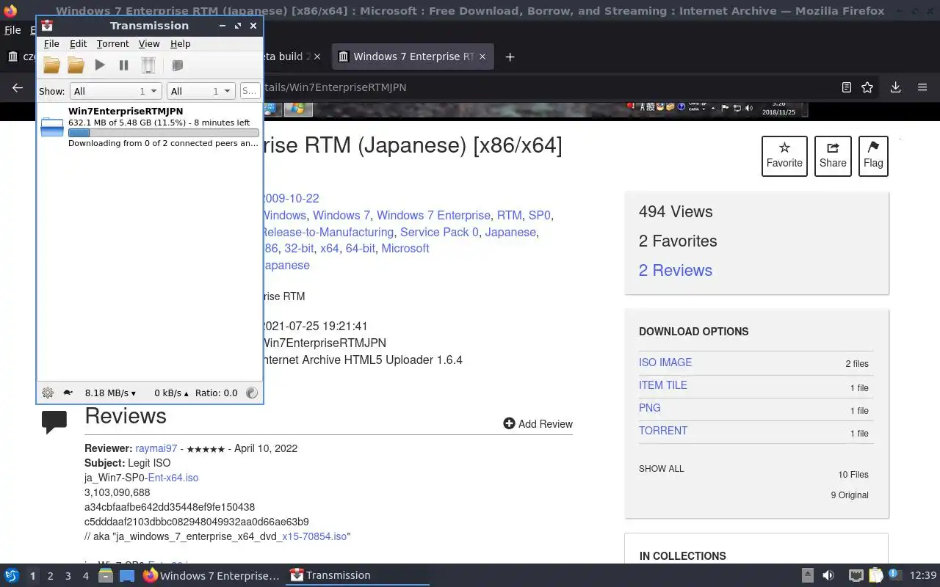This screenshot has height=587, width=940.
Task: Expand ISO IMAGE download option
Action: click(x=665, y=362)
